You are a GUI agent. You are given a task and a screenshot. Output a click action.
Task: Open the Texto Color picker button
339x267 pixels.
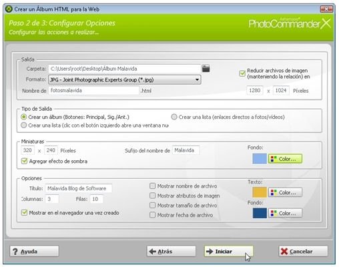pos(285,192)
